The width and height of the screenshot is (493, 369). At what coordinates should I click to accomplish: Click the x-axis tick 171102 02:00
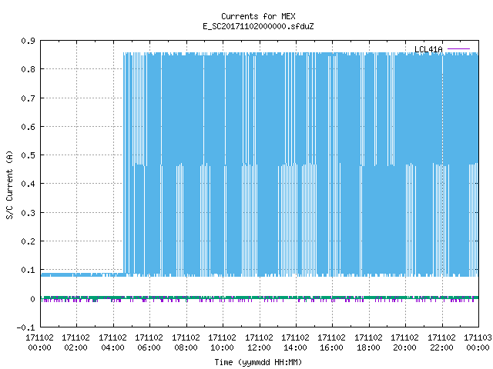pyautogui.click(x=75, y=343)
